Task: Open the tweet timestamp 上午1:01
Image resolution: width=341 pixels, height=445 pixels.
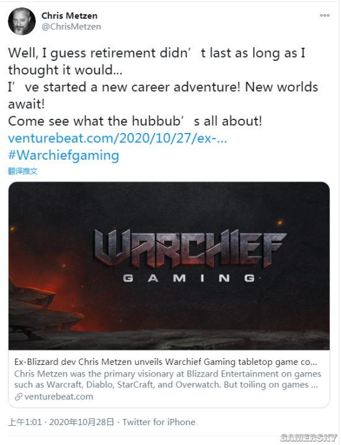Action: point(25,422)
